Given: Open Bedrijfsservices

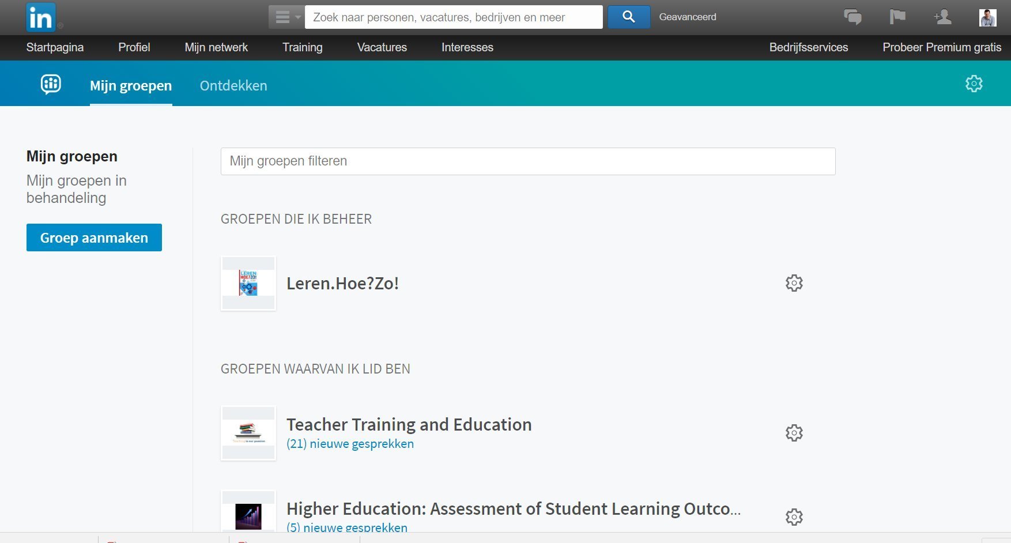Looking at the screenshot, I should click(809, 47).
